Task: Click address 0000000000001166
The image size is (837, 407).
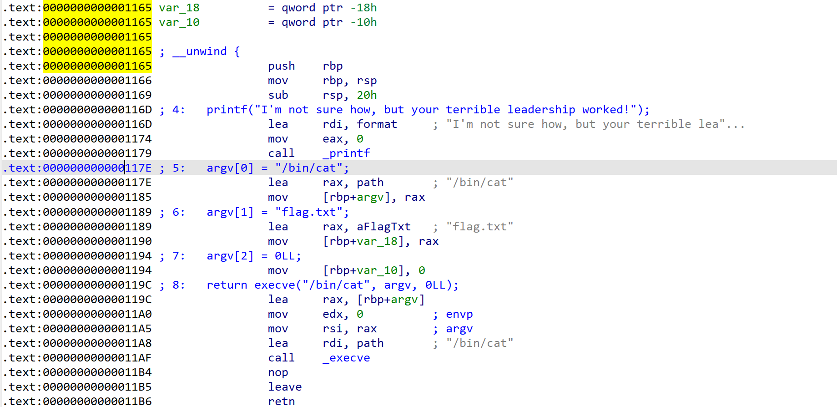Action: (x=97, y=81)
